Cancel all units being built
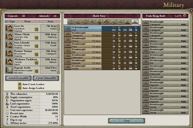 click(185, 16)
